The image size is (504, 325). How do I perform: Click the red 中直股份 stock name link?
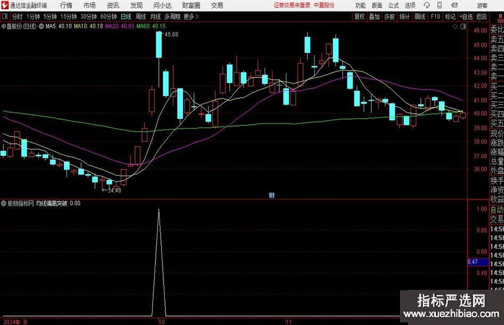(x=324, y=5)
